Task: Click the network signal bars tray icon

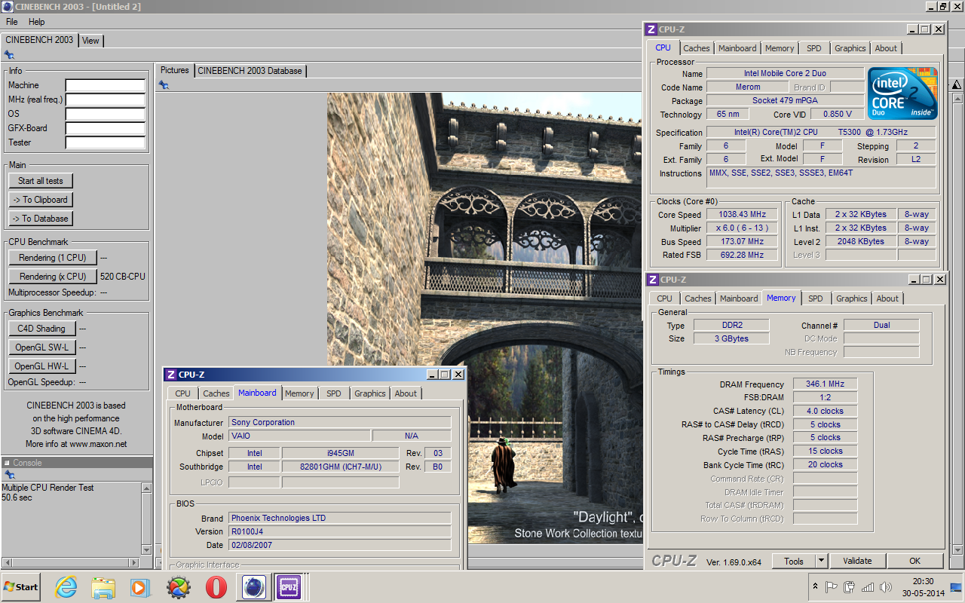Action: 868,587
